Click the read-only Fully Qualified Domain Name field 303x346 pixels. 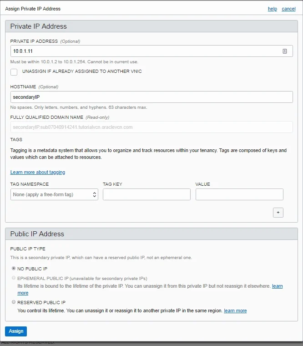click(x=151, y=127)
